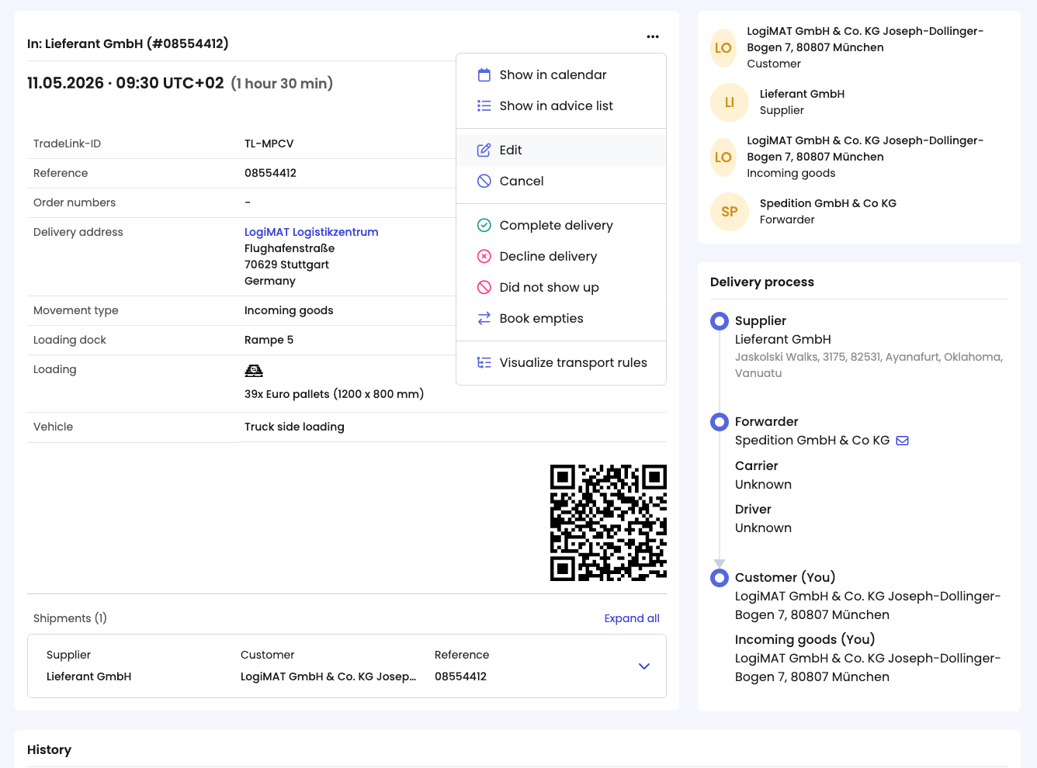Screen dimensions: 1037x768
Task: Click the text 39x Euro pallets (1200 x 800 mm)
Action: (335, 394)
